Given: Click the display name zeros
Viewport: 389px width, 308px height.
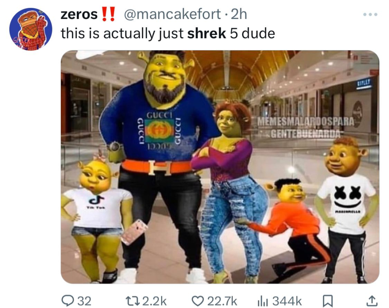Looking at the screenshot, I should click(79, 14).
